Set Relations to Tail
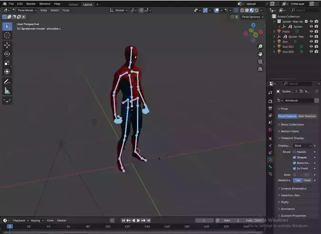This screenshot has height=234, width=321. 297,180
